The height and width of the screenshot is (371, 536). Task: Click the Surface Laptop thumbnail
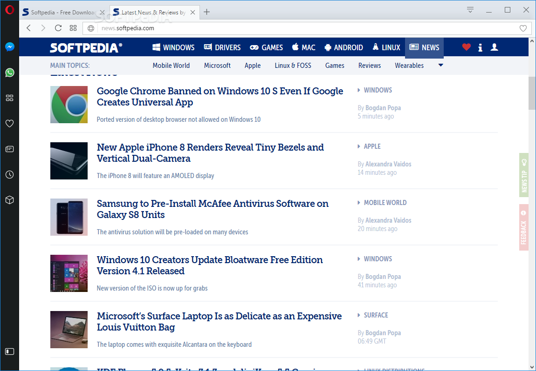pos(69,330)
